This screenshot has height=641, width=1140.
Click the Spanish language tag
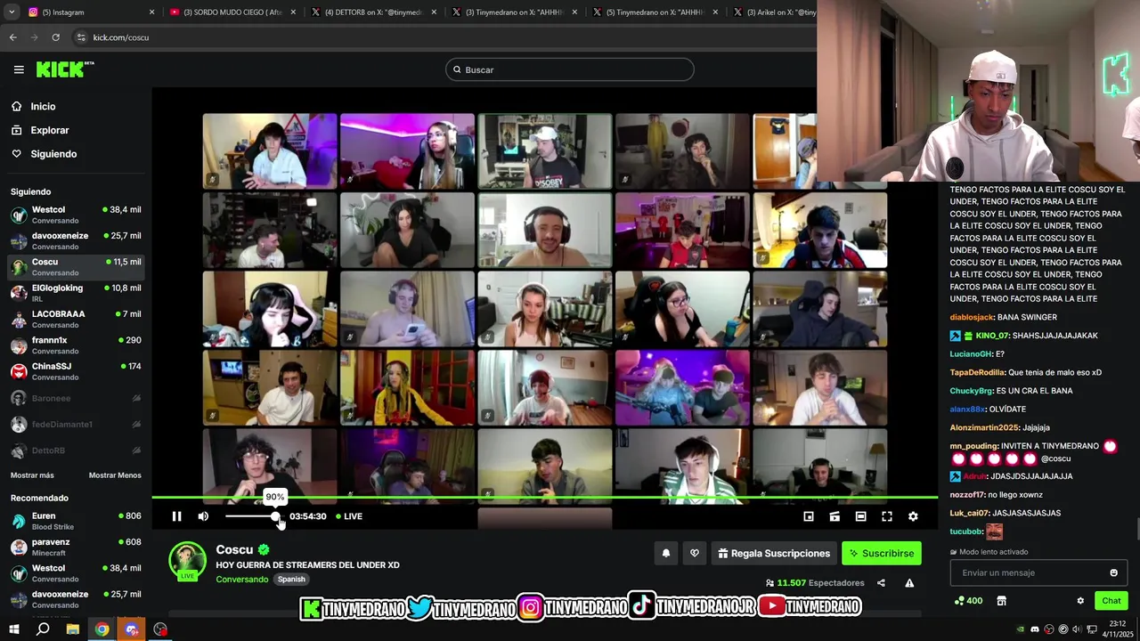291,580
